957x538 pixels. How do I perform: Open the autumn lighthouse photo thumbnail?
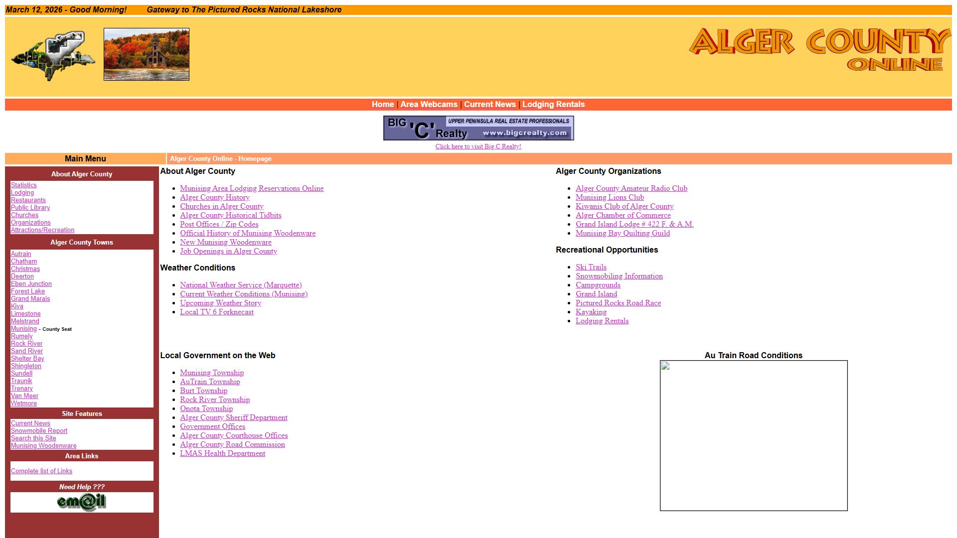pos(146,54)
